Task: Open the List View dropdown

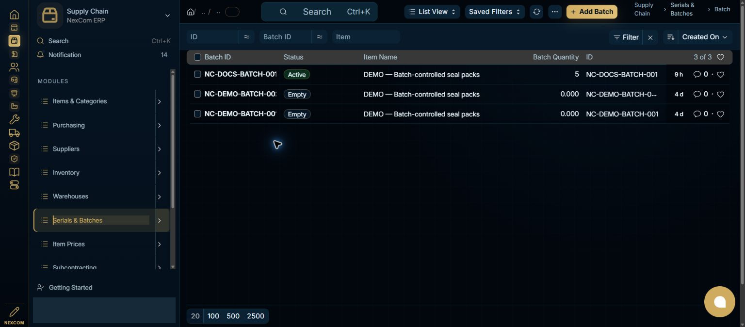Action: [432, 12]
